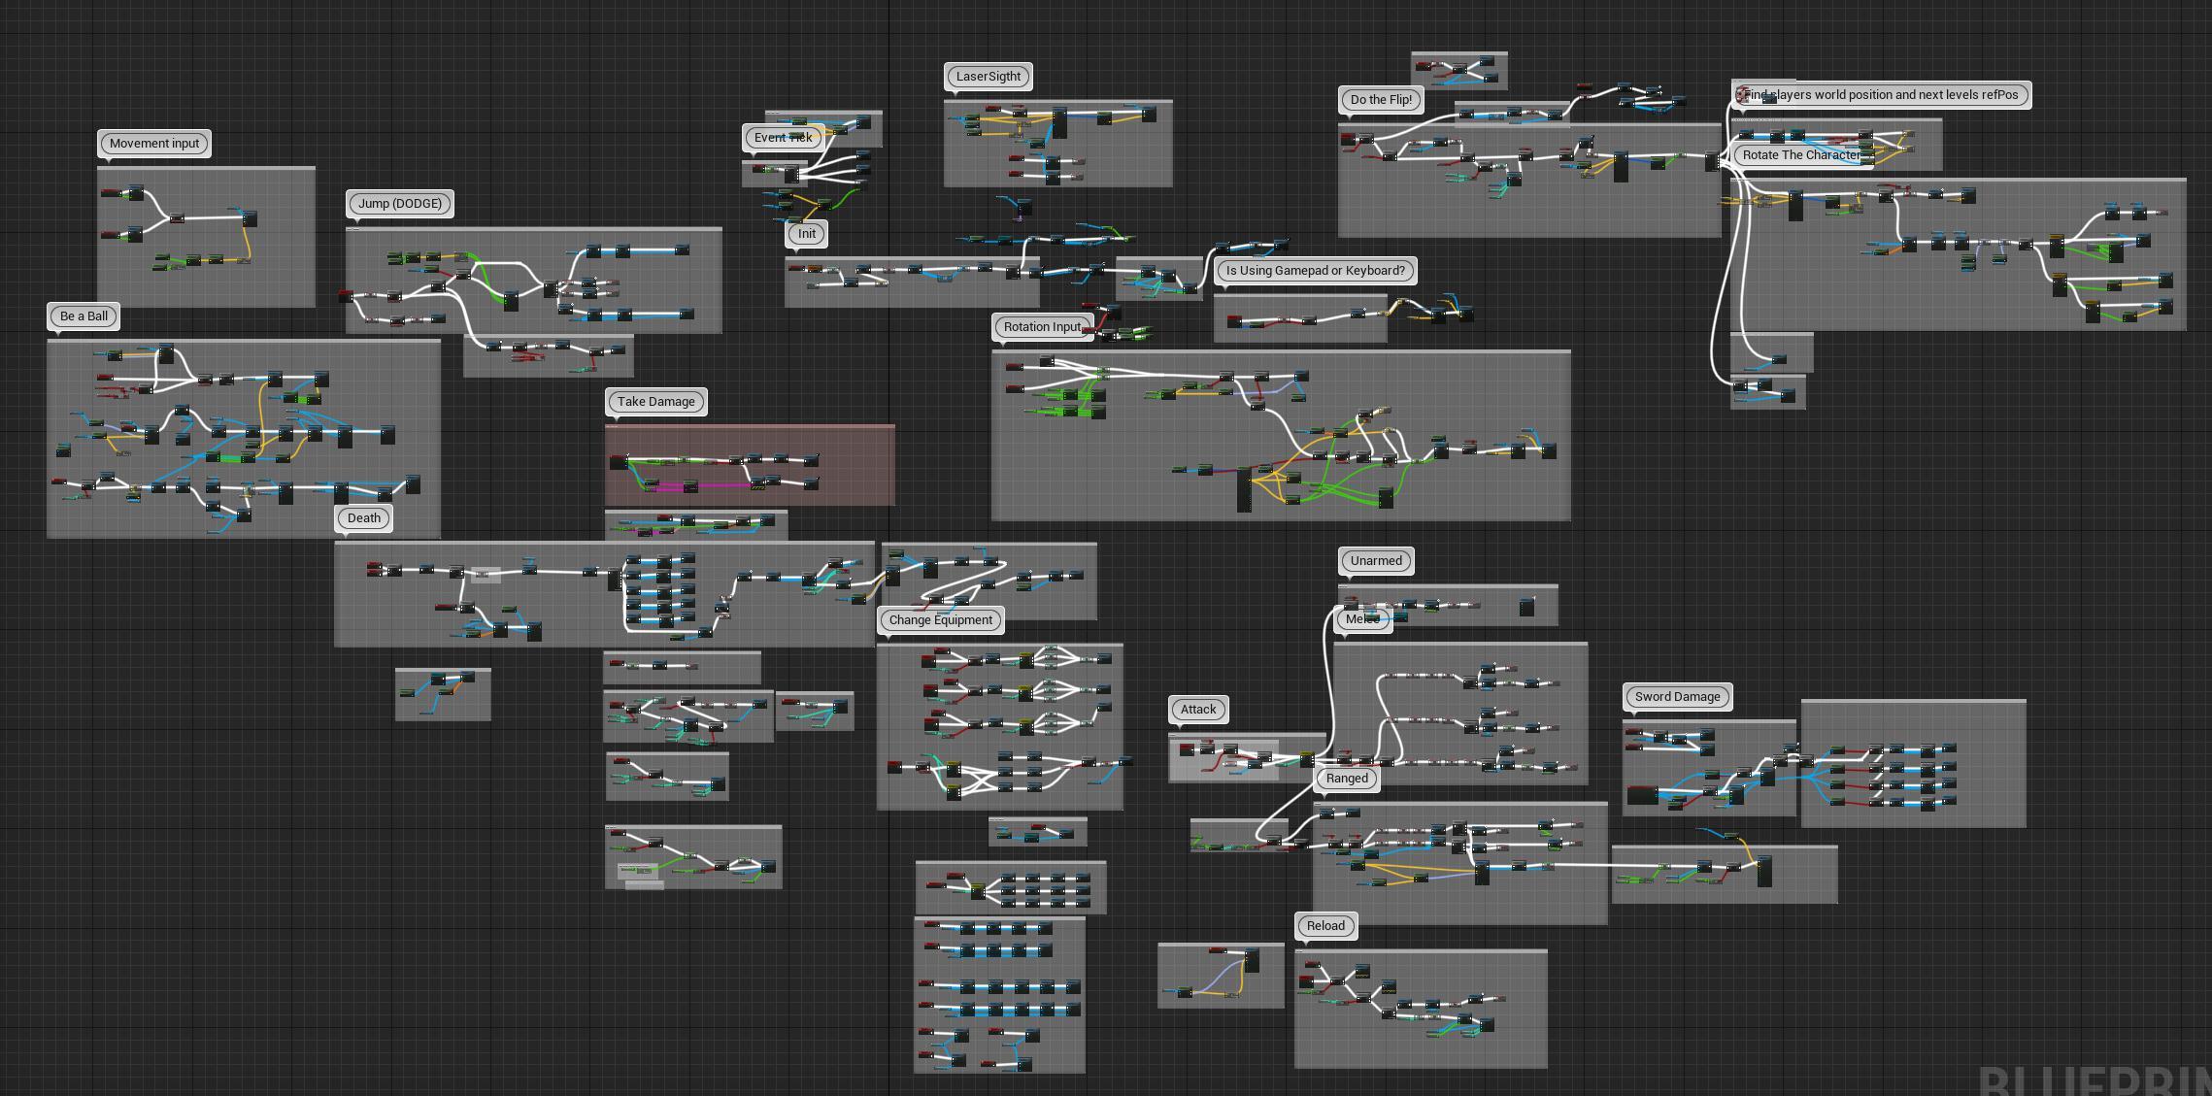Select the Find players world position comment
Image resolution: width=2212 pixels, height=1096 pixels.
coord(1882,95)
